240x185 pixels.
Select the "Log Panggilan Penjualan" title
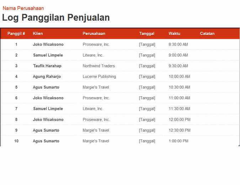[x=56, y=17]
